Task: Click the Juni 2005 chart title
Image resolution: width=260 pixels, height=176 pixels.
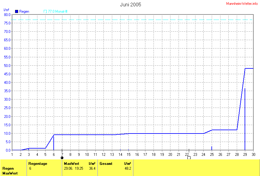Action: click(130, 5)
